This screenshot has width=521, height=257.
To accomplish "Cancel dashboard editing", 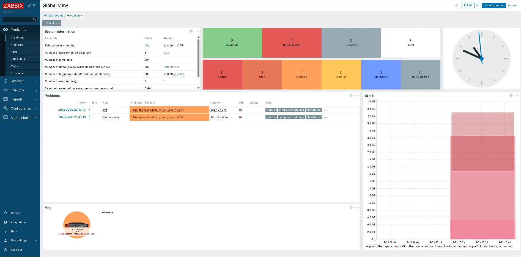I will click(x=512, y=5).
